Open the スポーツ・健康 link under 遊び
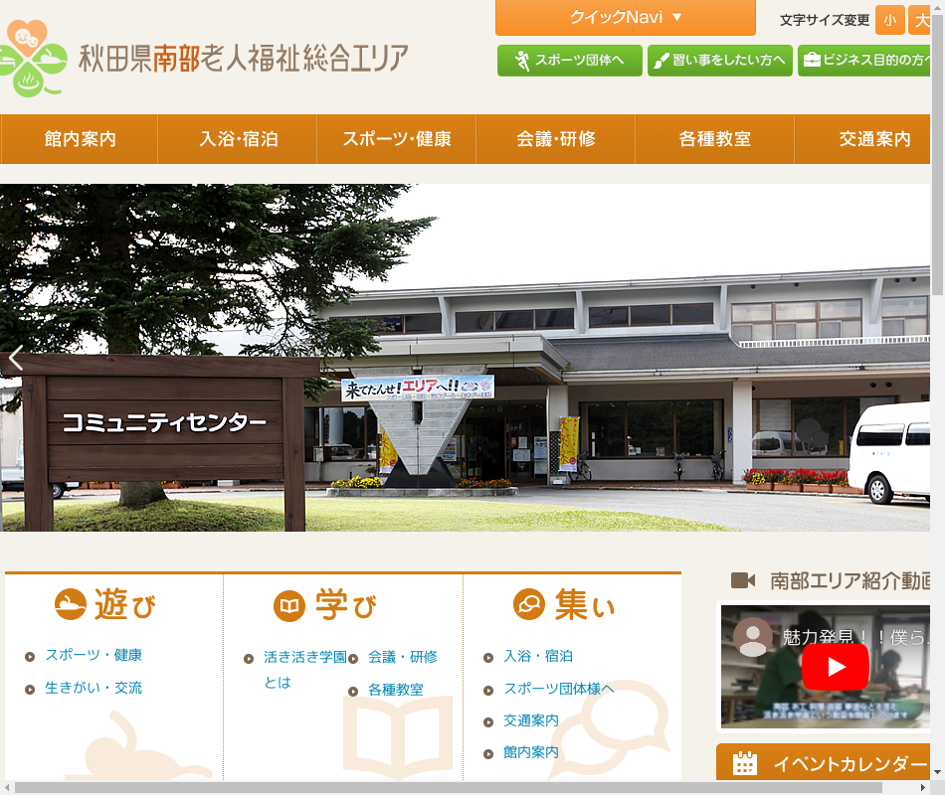Image resolution: width=945 pixels, height=795 pixels. [94, 655]
